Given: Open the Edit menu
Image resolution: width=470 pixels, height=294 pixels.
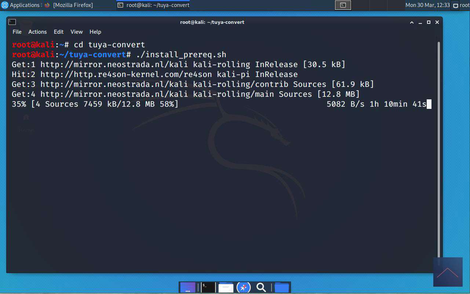Looking at the screenshot, I should tap(58, 32).
